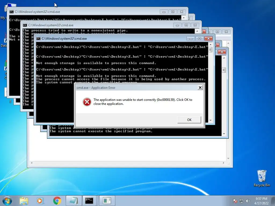This screenshot has height=206, width=275.
Task: Maximize the front cmd.exe window
Action: (200, 39)
